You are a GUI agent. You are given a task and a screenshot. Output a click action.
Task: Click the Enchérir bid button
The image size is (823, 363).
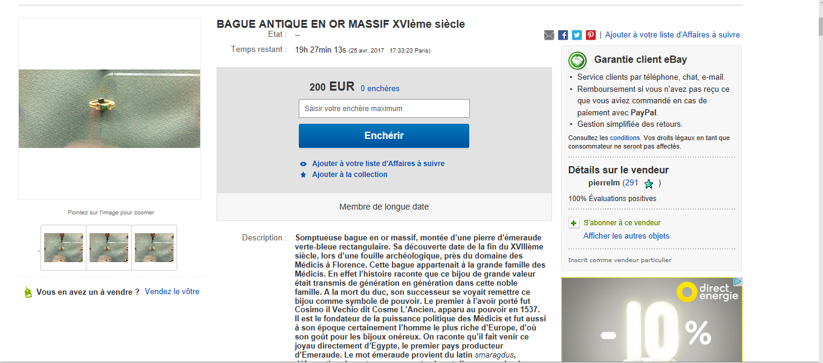click(x=384, y=136)
